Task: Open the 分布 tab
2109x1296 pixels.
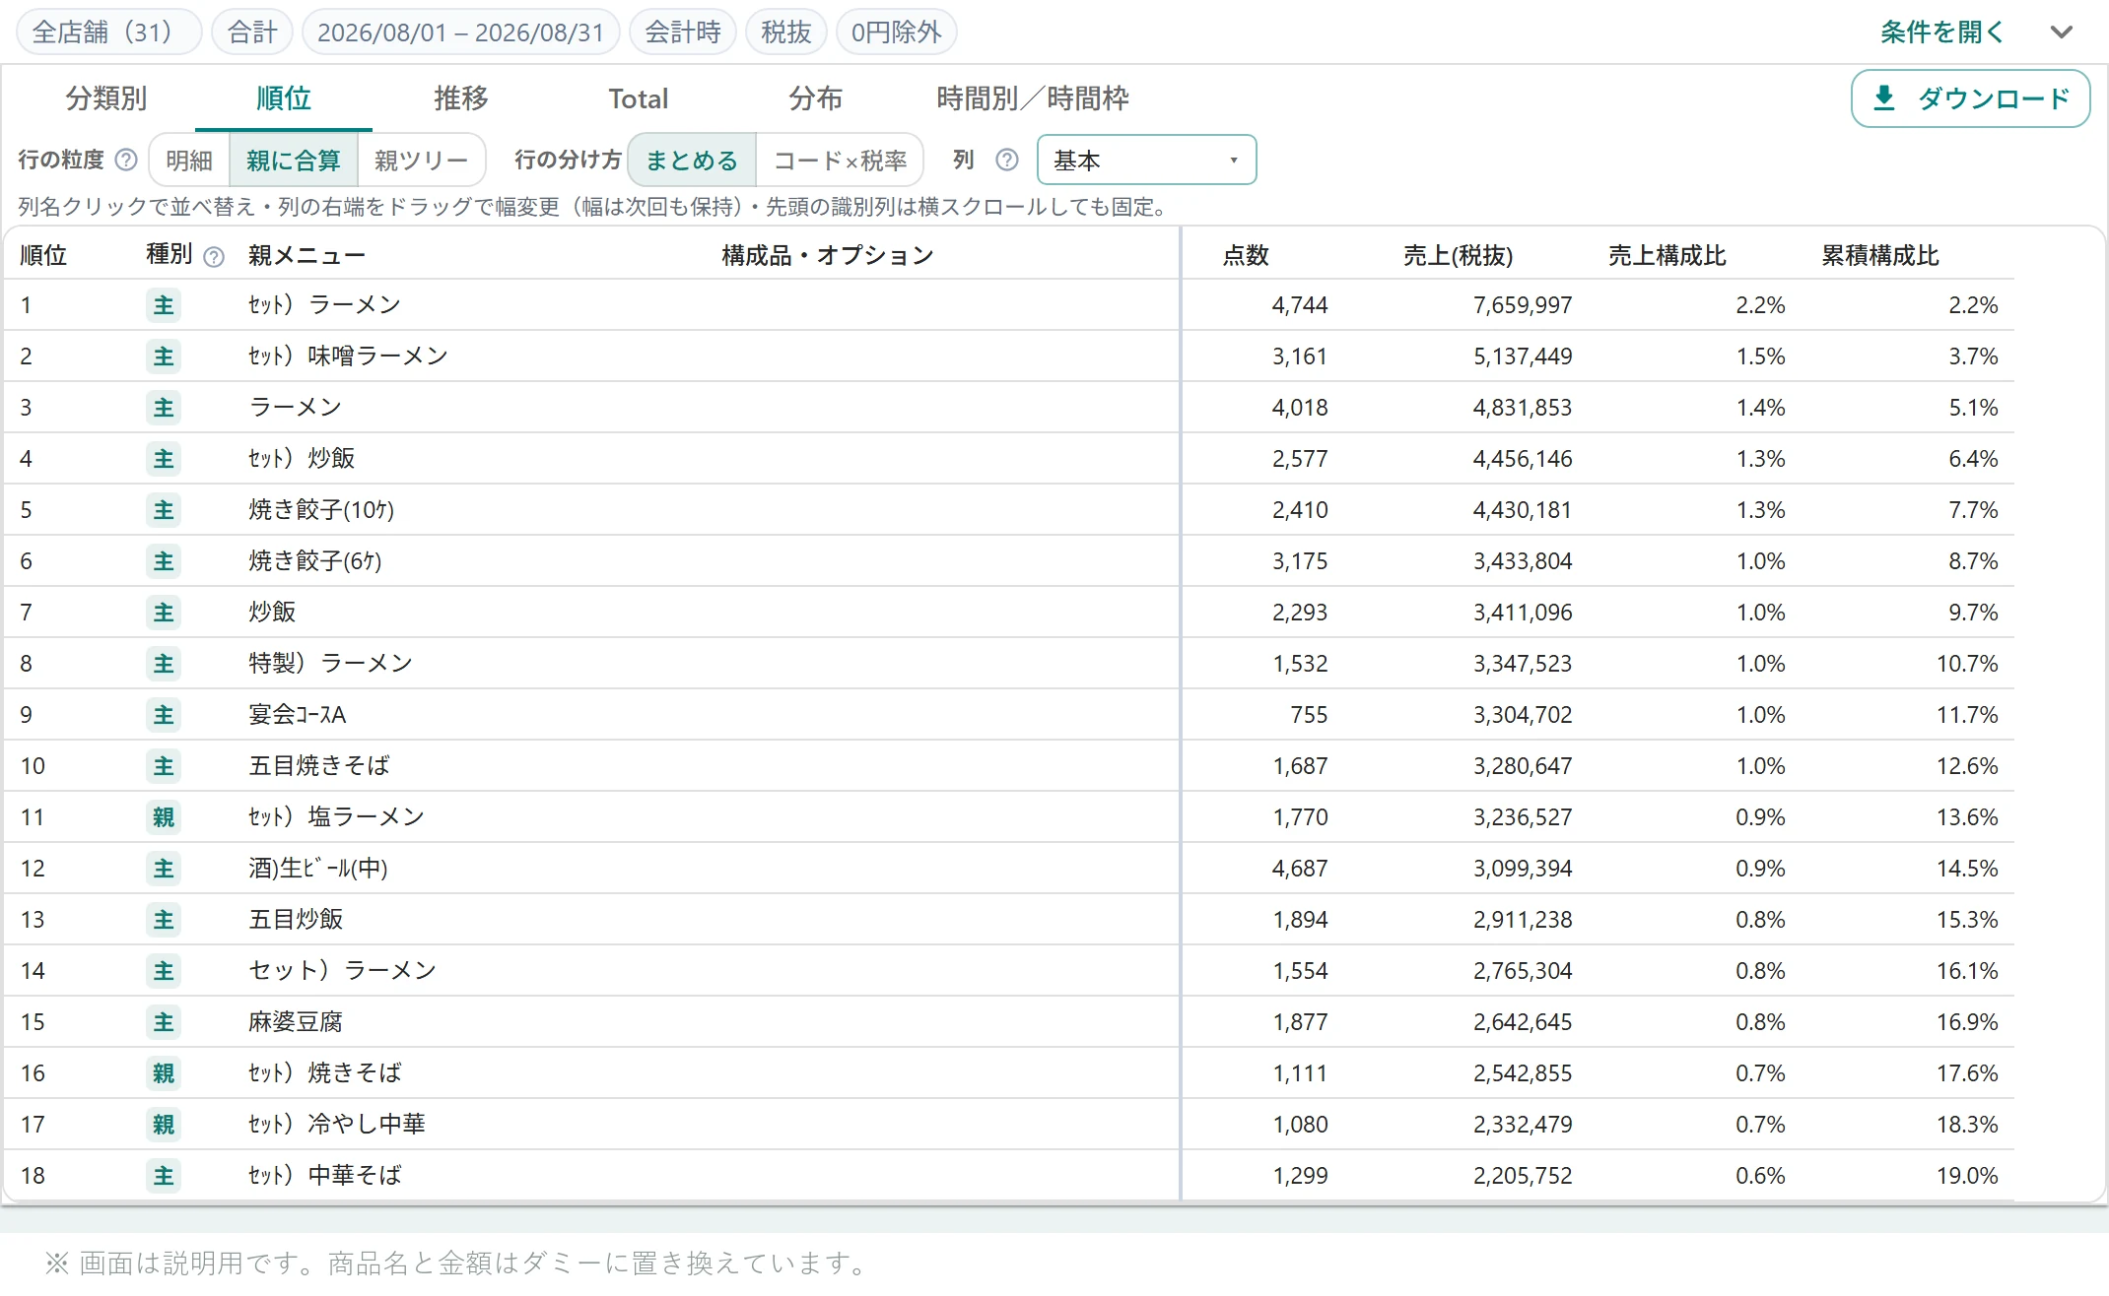Action: pyautogui.click(x=816, y=98)
